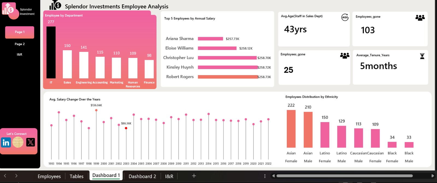
Task: Click the Avg. Salary Change Over the Years title
Action: (75, 99)
